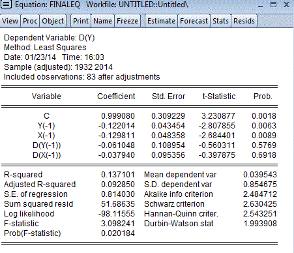This screenshot has width=294, height=253.
Task: Freeze the equation output
Action: point(127,21)
